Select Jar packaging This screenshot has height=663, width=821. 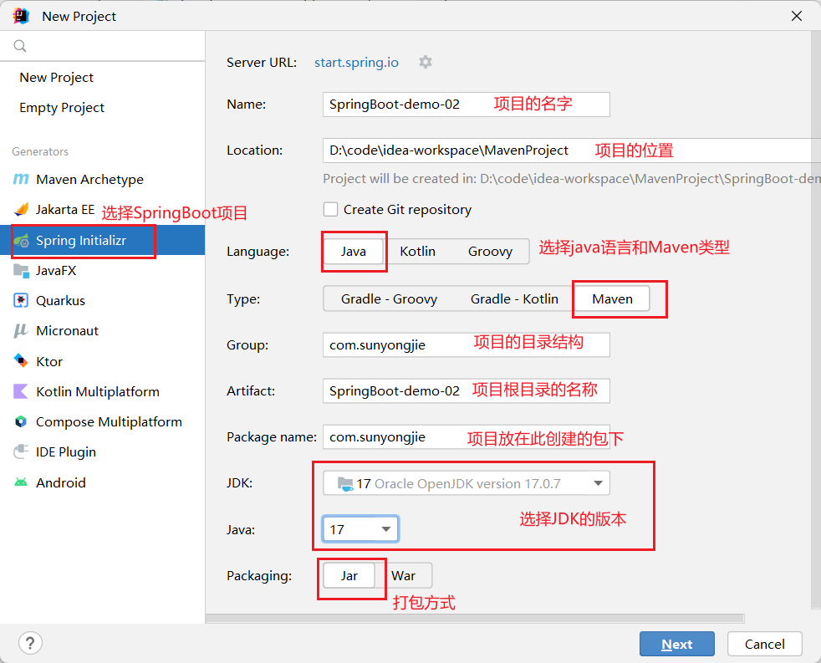pyautogui.click(x=349, y=575)
